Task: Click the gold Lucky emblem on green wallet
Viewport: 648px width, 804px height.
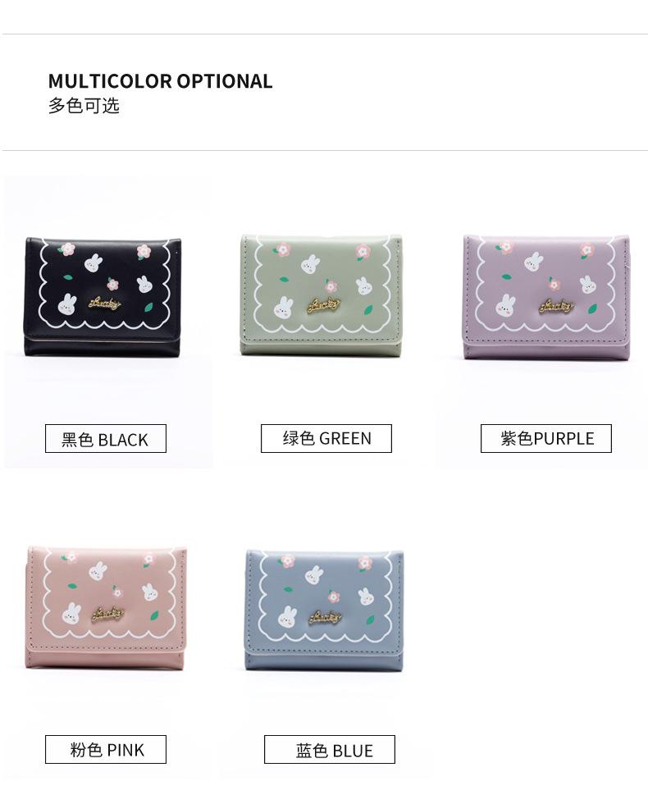Action: click(323, 305)
